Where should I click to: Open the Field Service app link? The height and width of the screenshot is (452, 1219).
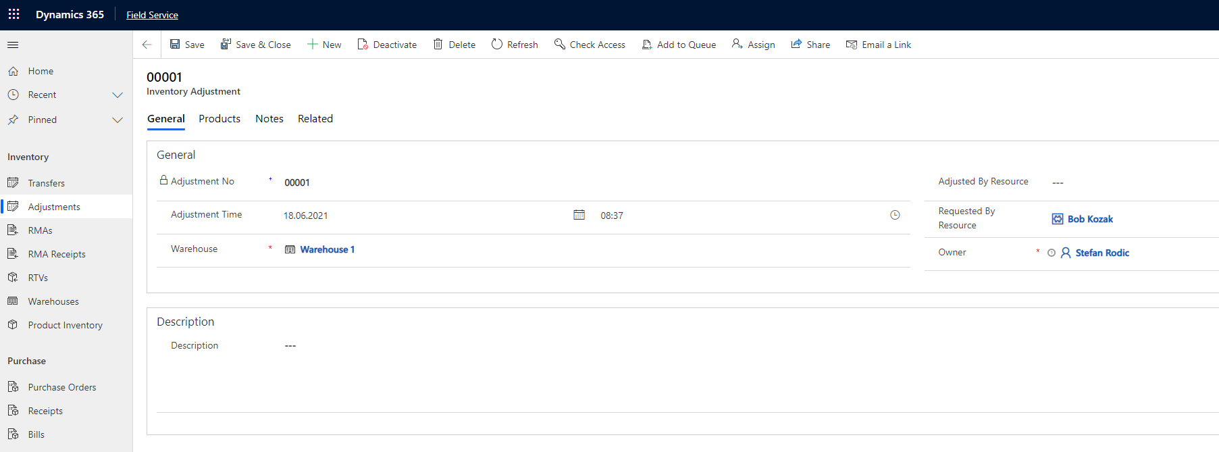tap(152, 15)
